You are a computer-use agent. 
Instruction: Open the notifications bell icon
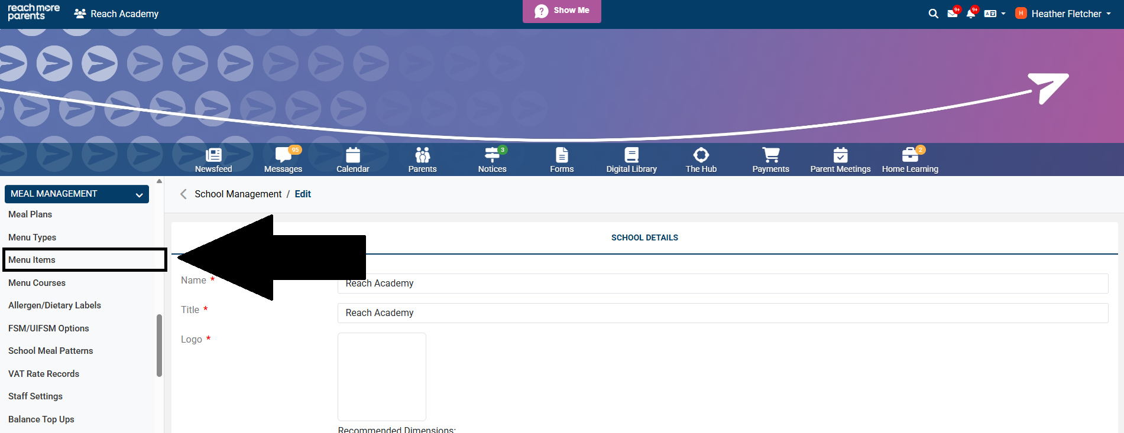(970, 14)
